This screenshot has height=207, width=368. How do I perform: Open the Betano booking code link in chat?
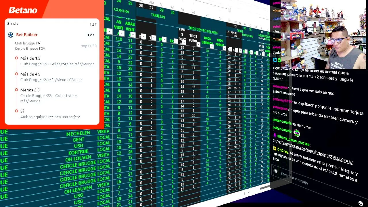point(313,152)
